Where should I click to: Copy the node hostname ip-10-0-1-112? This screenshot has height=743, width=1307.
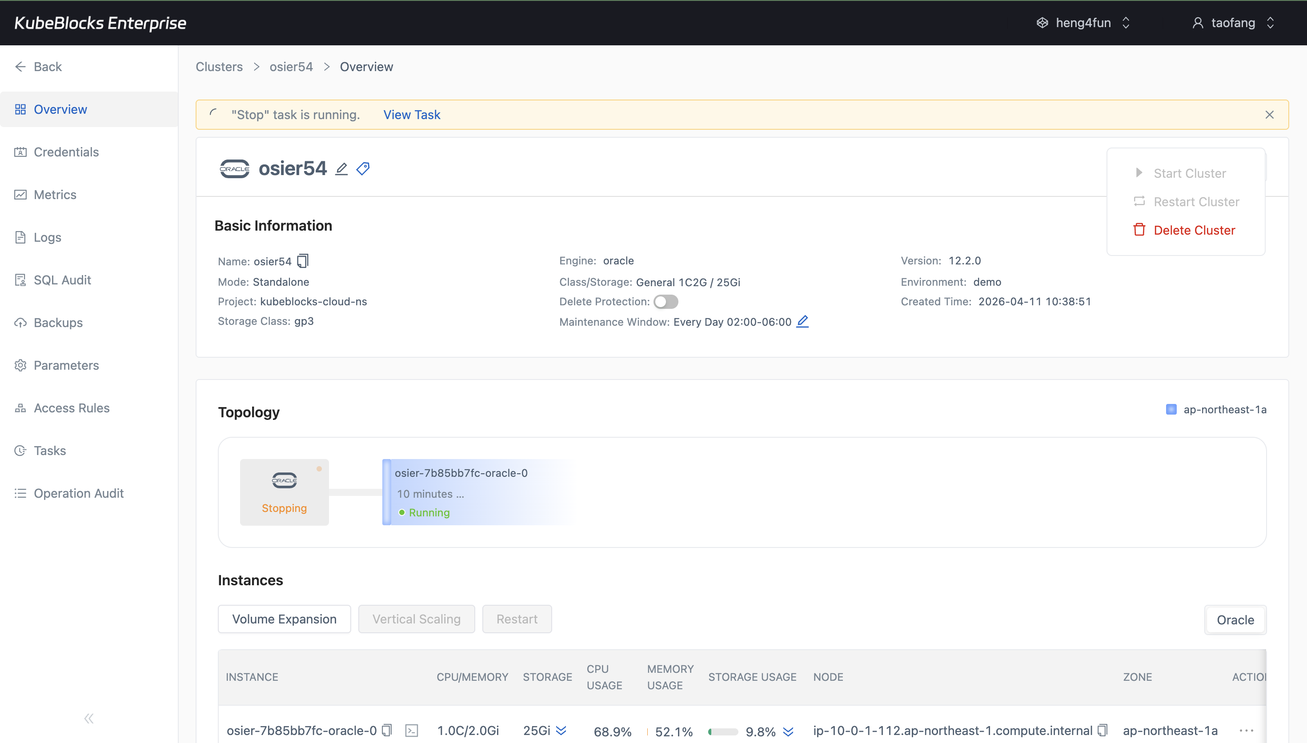click(1103, 730)
